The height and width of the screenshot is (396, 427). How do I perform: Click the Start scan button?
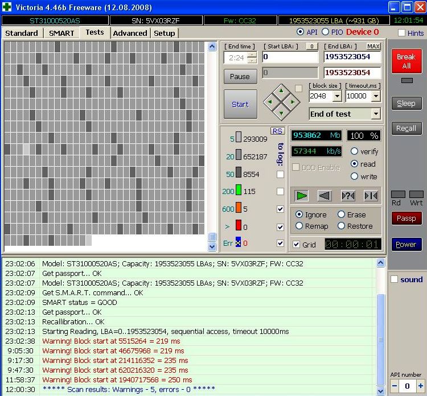tap(240, 104)
